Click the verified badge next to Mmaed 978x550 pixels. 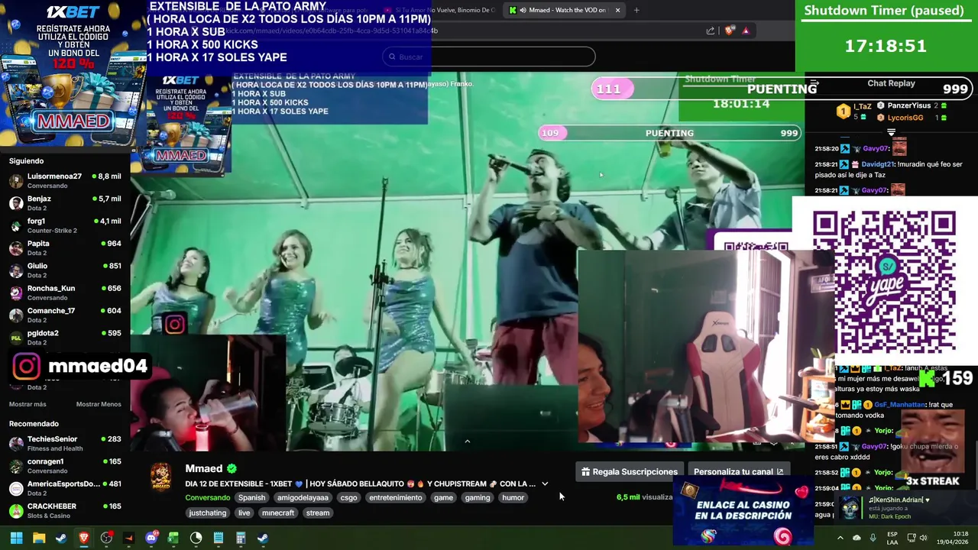tap(232, 468)
